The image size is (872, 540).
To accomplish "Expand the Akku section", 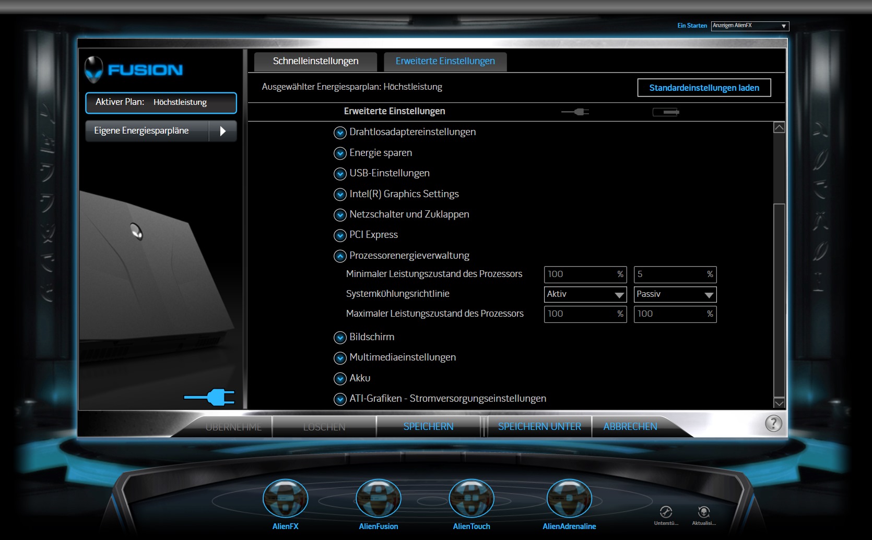I will (340, 379).
